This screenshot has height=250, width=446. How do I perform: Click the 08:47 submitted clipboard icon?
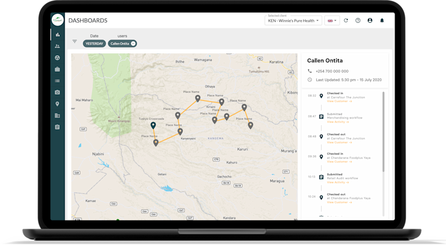(321, 117)
